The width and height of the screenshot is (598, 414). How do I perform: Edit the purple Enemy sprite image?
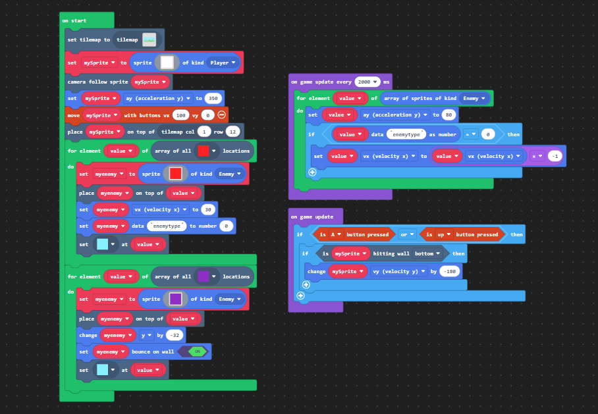coord(175,299)
